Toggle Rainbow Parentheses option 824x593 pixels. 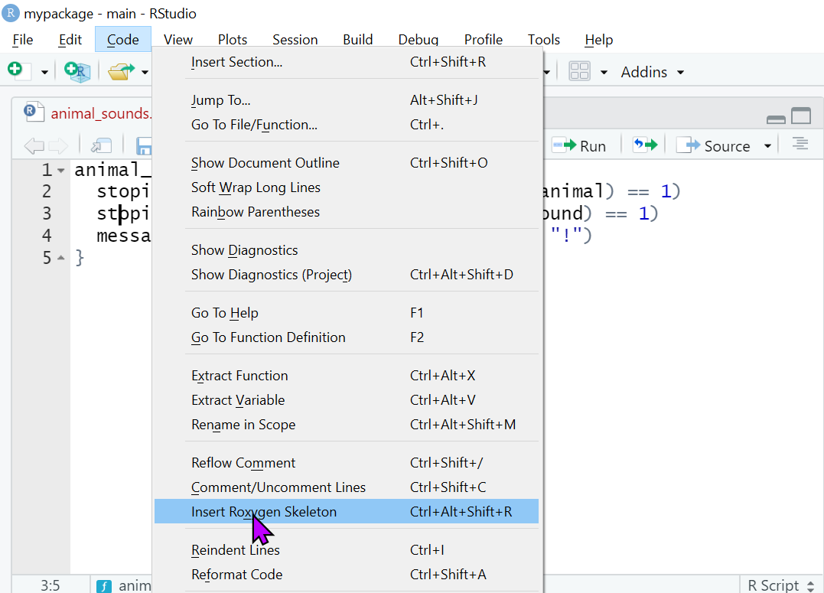click(x=255, y=212)
